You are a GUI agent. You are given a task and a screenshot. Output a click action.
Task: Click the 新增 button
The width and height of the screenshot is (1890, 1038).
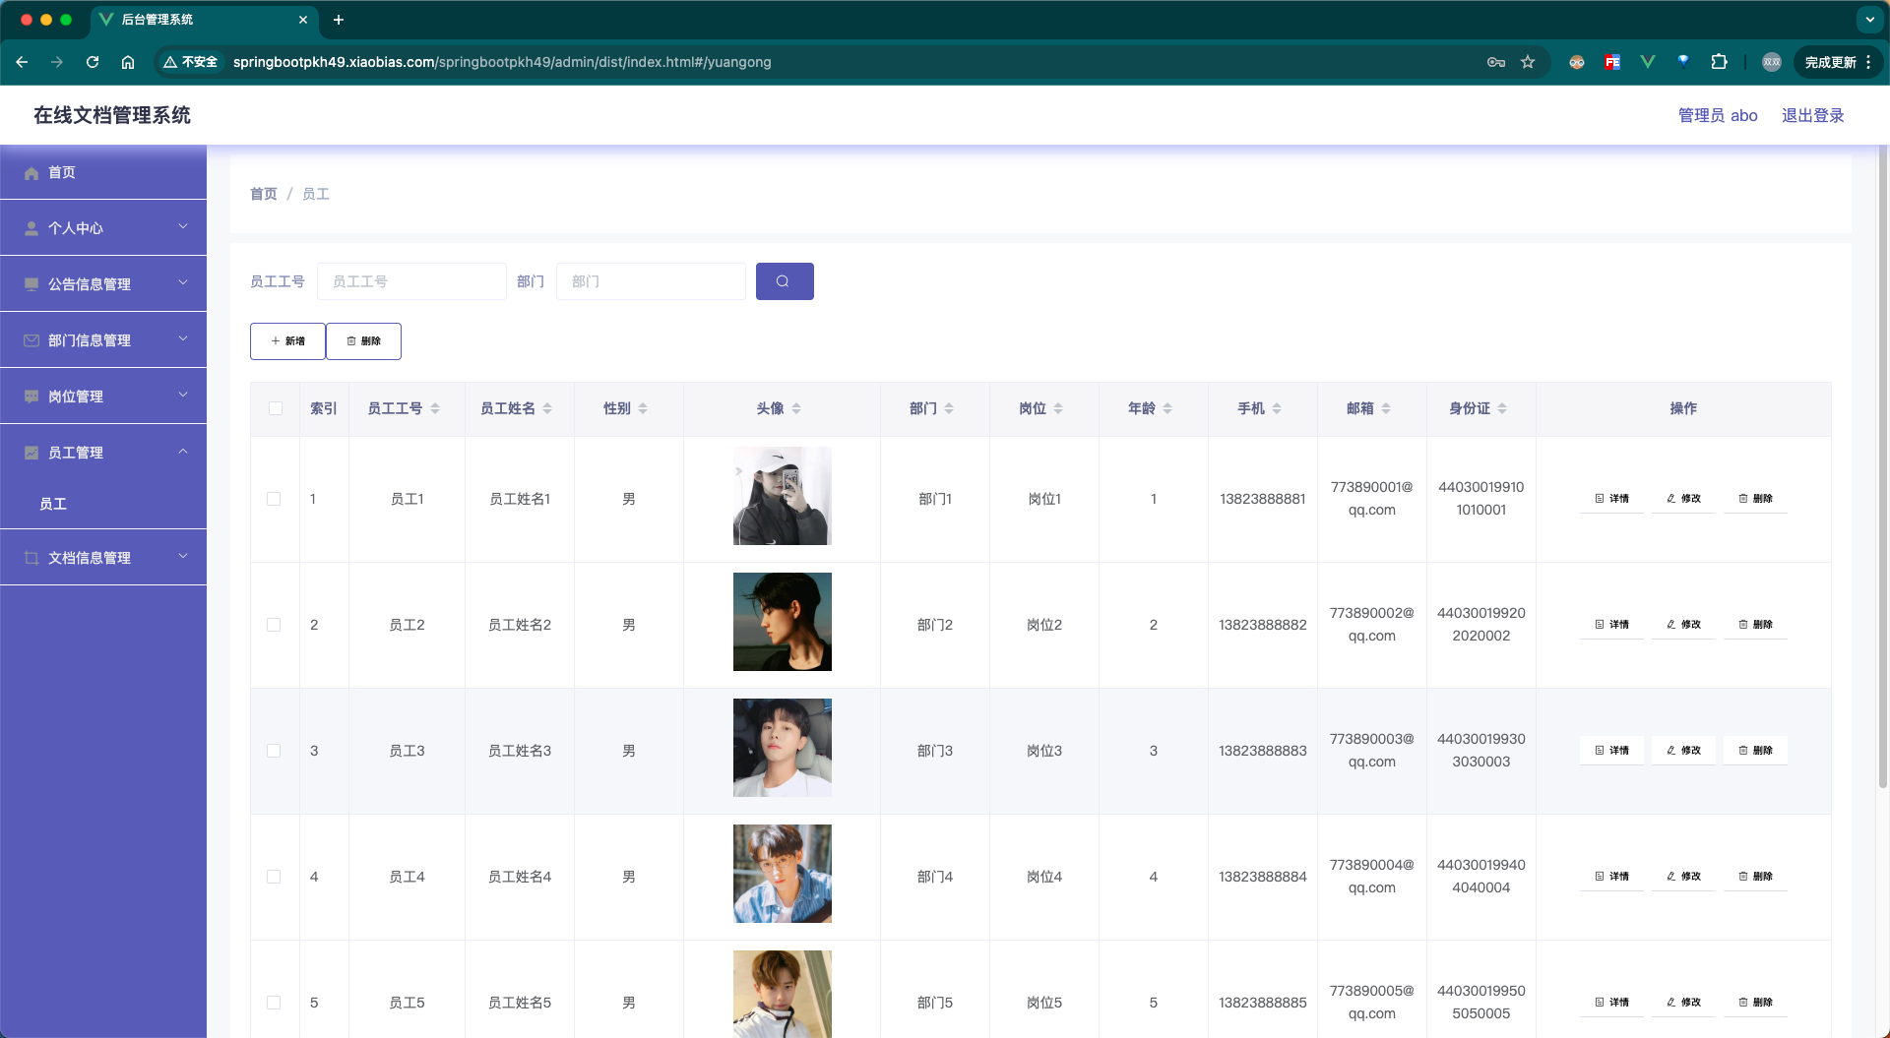click(x=287, y=341)
